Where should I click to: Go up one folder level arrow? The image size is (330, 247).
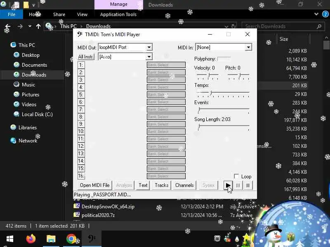(x=38, y=26)
